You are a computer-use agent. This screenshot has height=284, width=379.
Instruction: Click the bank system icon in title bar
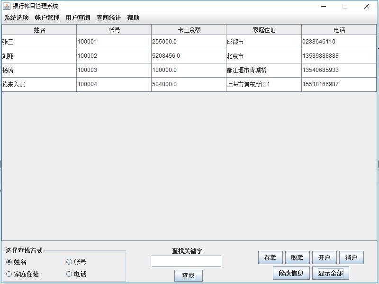tap(8, 6)
